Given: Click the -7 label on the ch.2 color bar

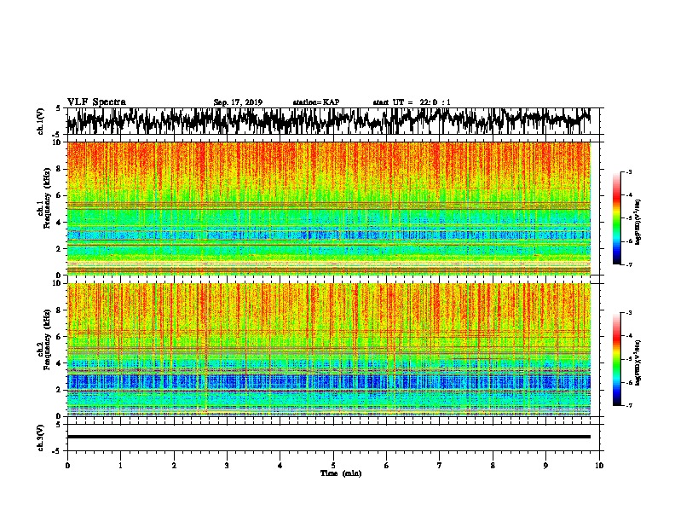Looking at the screenshot, I should (628, 405).
